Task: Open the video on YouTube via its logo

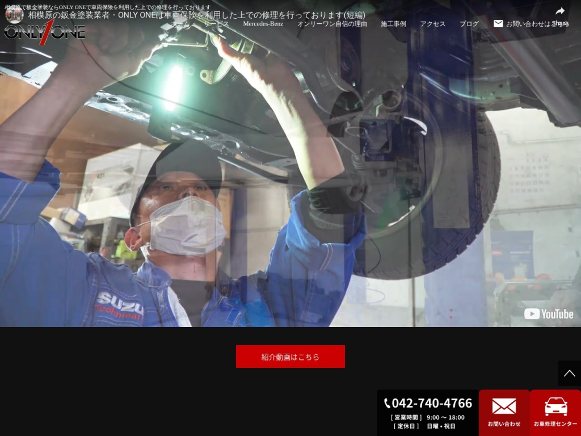Action: 548,314
